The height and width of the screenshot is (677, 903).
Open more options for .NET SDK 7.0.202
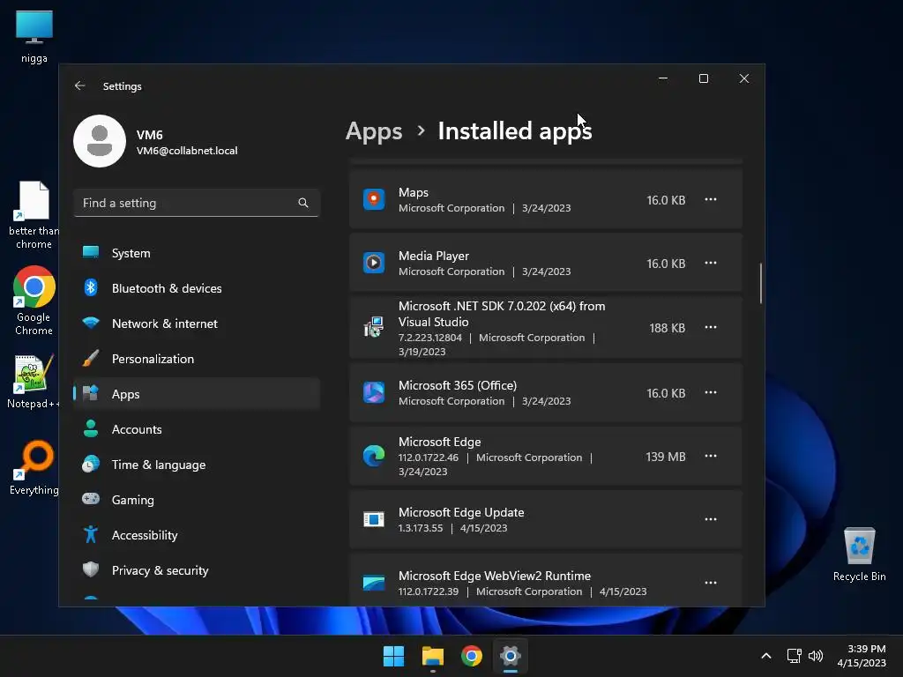click(711, 328)
